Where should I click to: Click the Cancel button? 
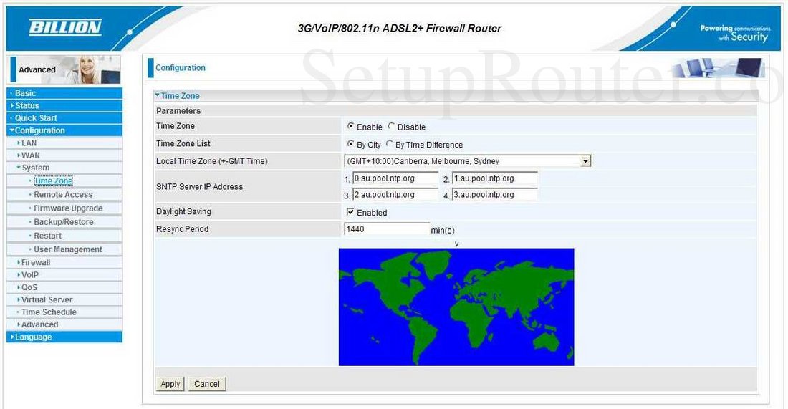coord(207,384)
